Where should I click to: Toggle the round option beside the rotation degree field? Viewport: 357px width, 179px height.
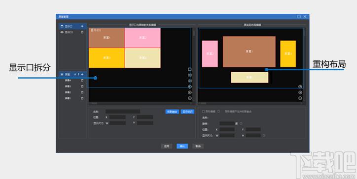pyautogui.click(x=241, y=123)
